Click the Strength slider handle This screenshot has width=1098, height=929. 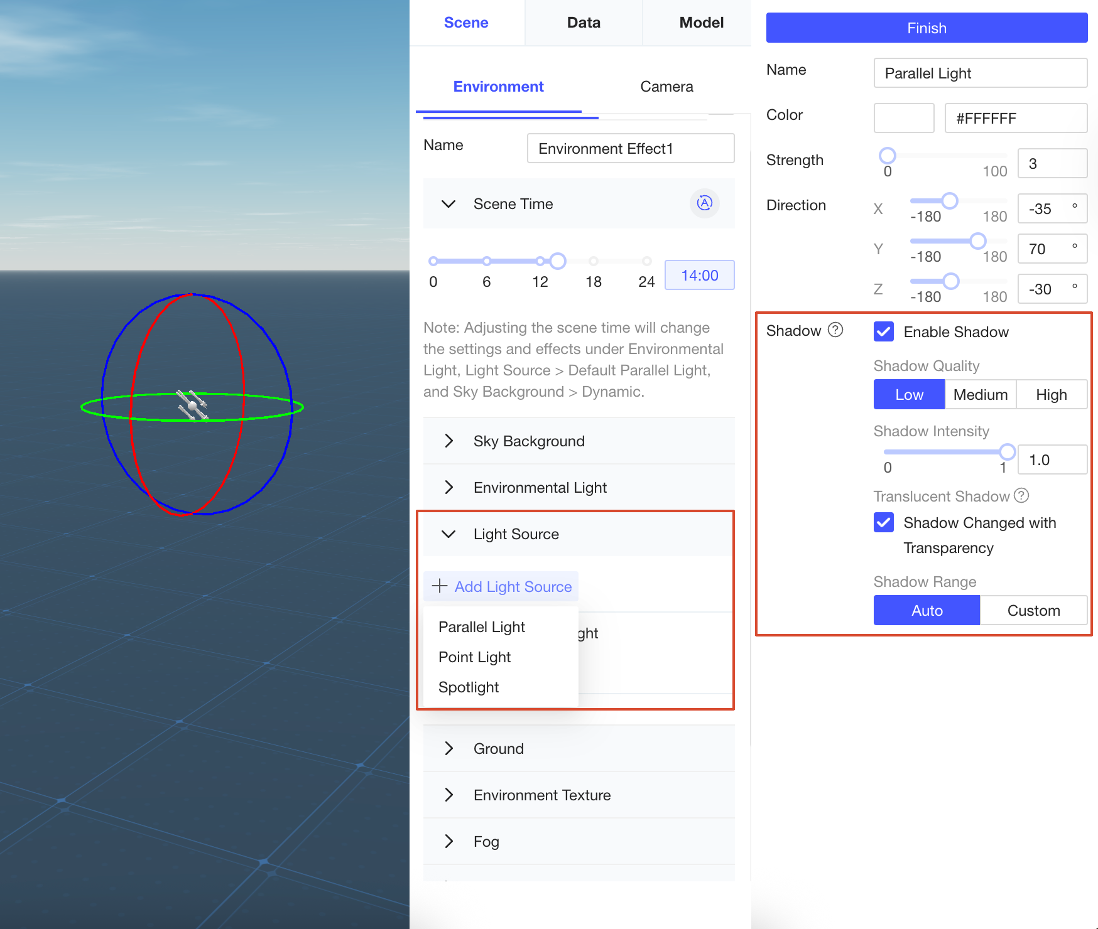pos(888,155)
